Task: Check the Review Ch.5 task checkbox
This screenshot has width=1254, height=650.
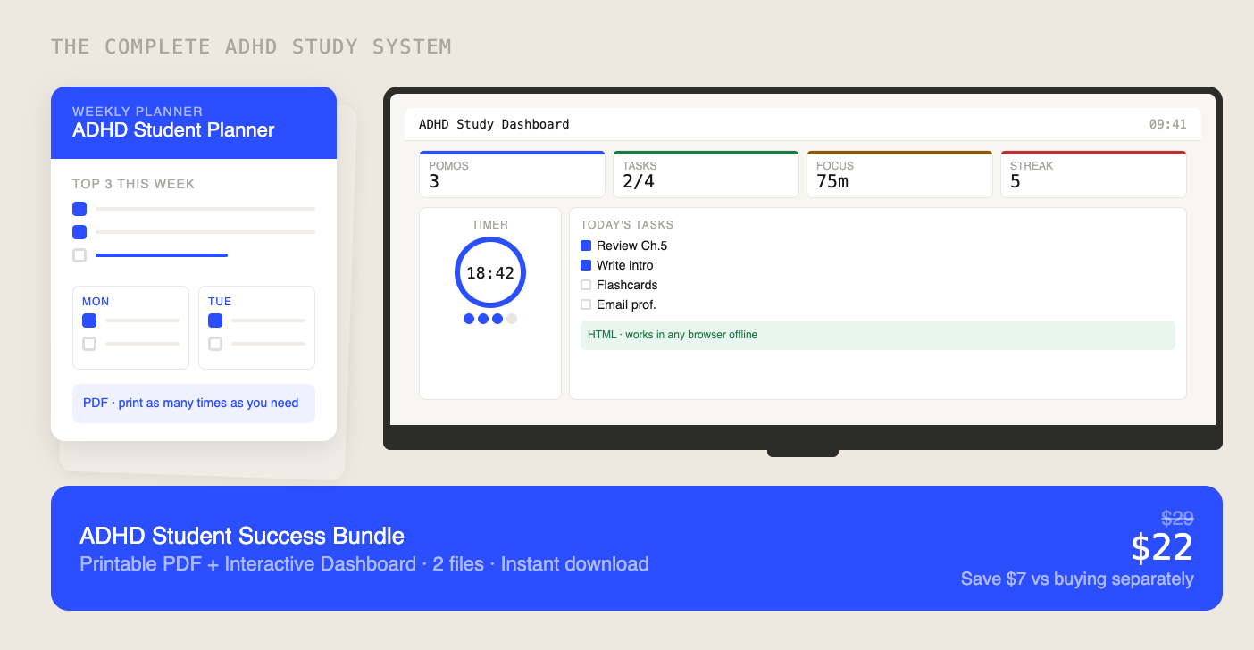Action: tap(586, 246)
